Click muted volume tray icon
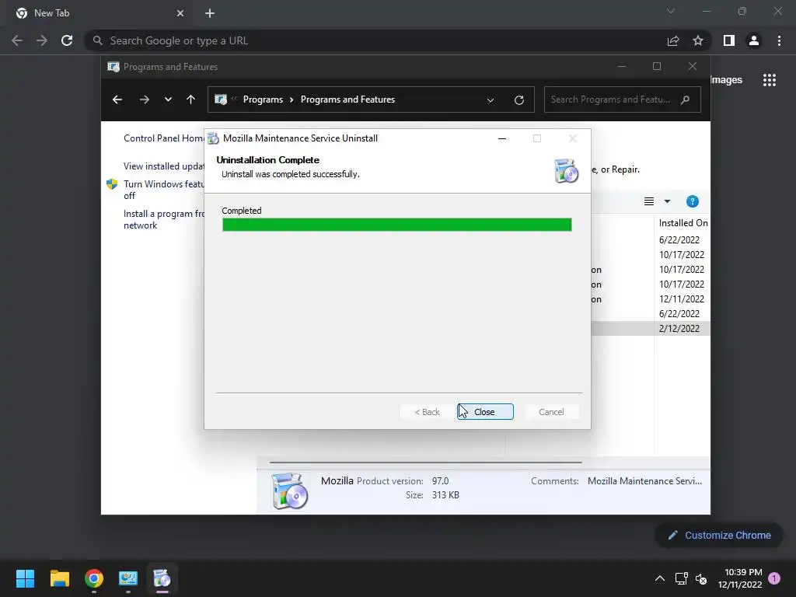The height and width of the screenshot is (597, 796). point(701,578)
